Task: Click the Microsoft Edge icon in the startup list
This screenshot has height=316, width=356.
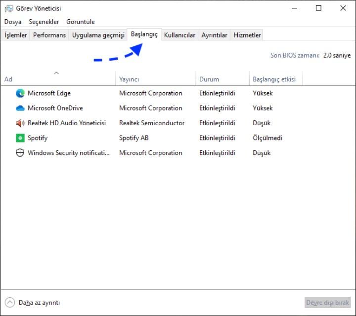Action: 20,93
